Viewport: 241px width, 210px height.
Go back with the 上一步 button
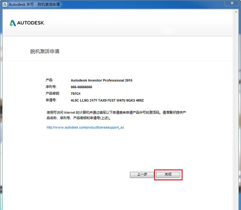click(x=142, y=175)
